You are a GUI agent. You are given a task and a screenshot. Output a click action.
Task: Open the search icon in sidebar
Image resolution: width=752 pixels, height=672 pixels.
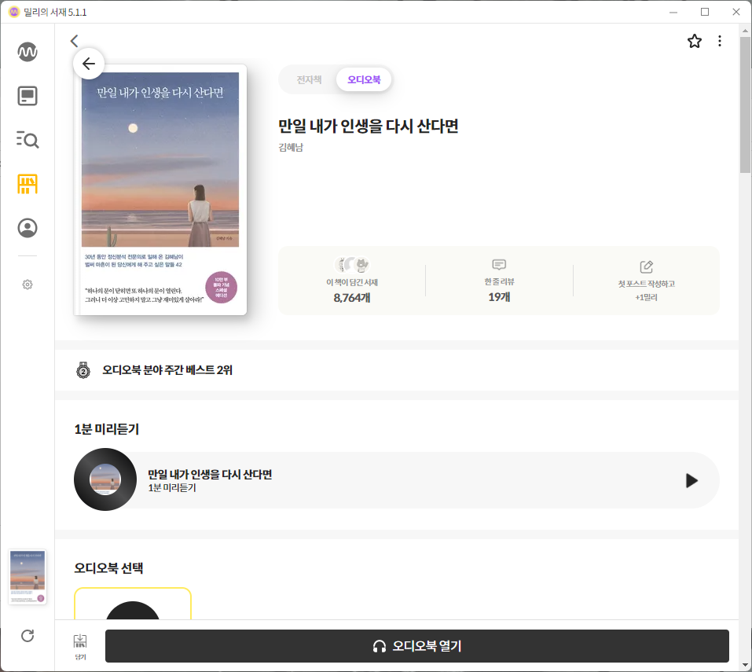[x=28, y=140]
